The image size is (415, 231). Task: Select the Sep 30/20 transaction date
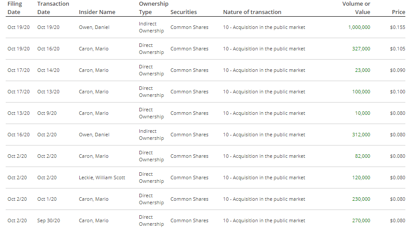[48, 220]
